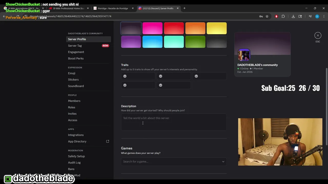Viewport: 328px width, 184px height.
Task: Select the yellow banner color
Action: tap(217, 28)
